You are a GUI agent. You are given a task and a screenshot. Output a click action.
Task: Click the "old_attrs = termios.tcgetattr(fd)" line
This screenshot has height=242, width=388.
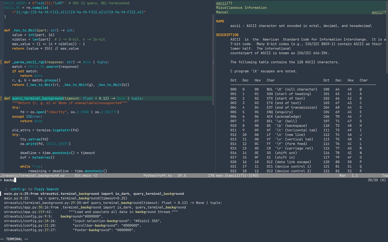coord(45,130)
